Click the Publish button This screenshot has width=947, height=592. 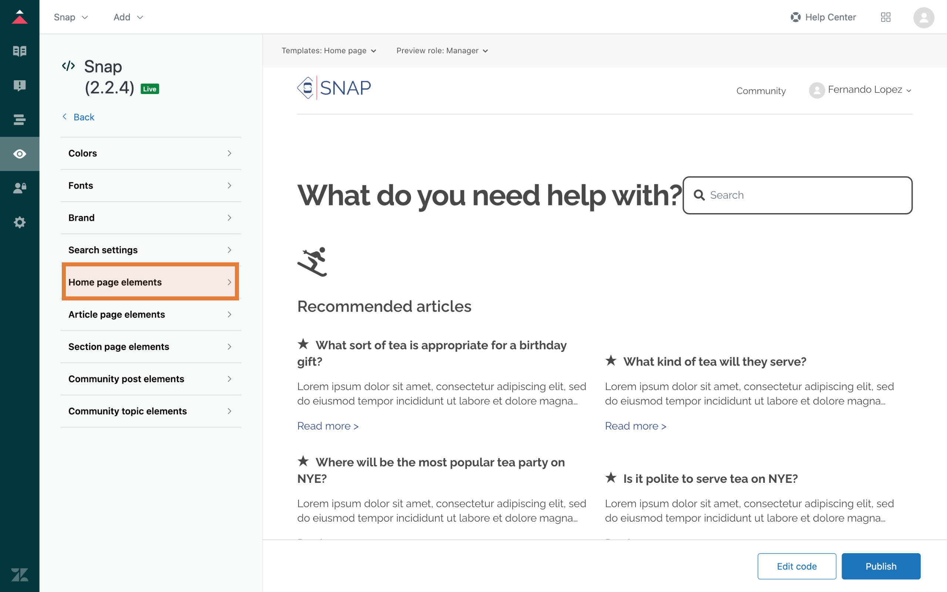[880, 566]
